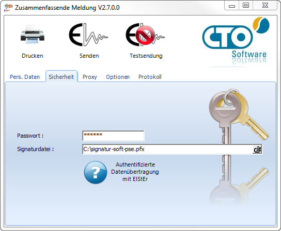Open the Proxy tab
Image resolution: width=281 pixels, height=231 pixels.
[x=90, y=77]
